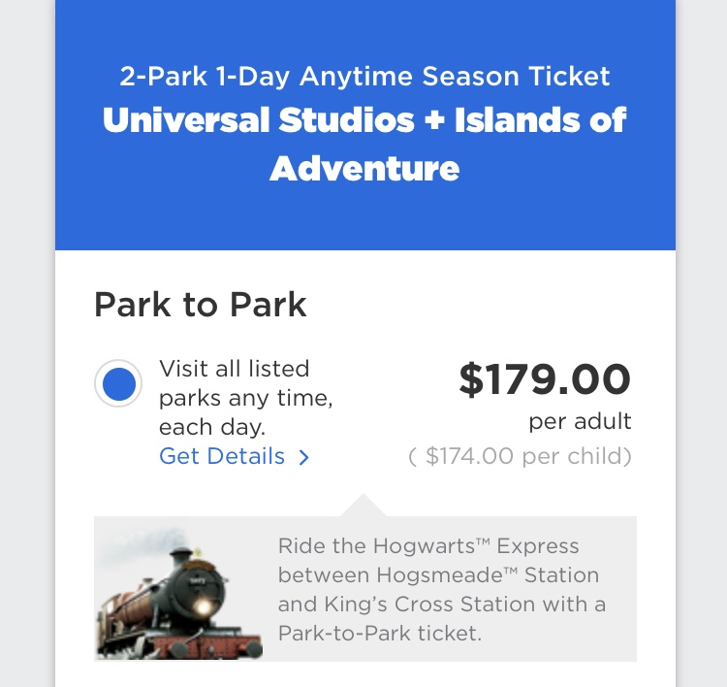Select the Park to Park radio button
The height and width of the screenshot is (687, 727).
(x=118, y=385)
